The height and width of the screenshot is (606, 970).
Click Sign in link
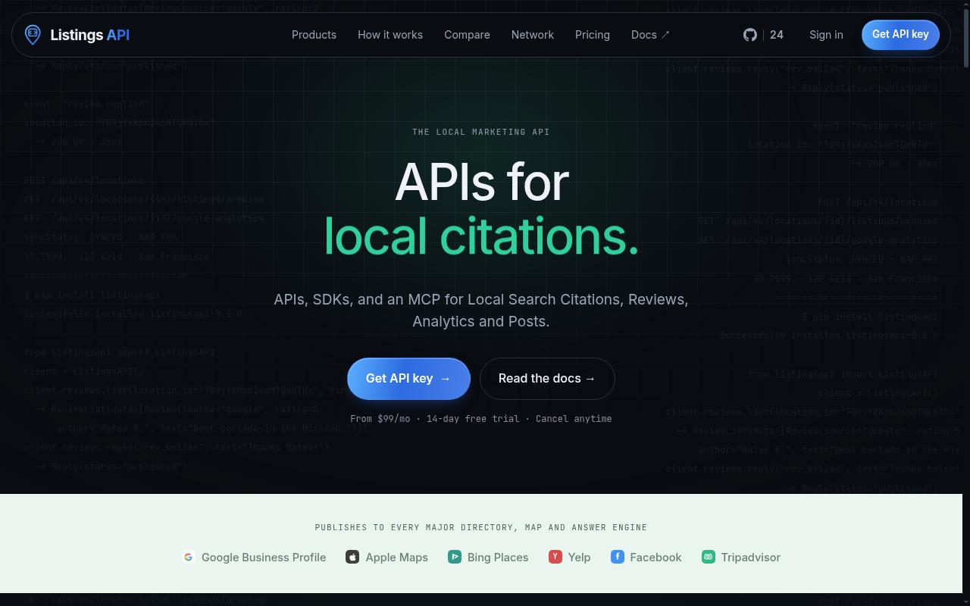pyautogui.click(x=826, y=35)
